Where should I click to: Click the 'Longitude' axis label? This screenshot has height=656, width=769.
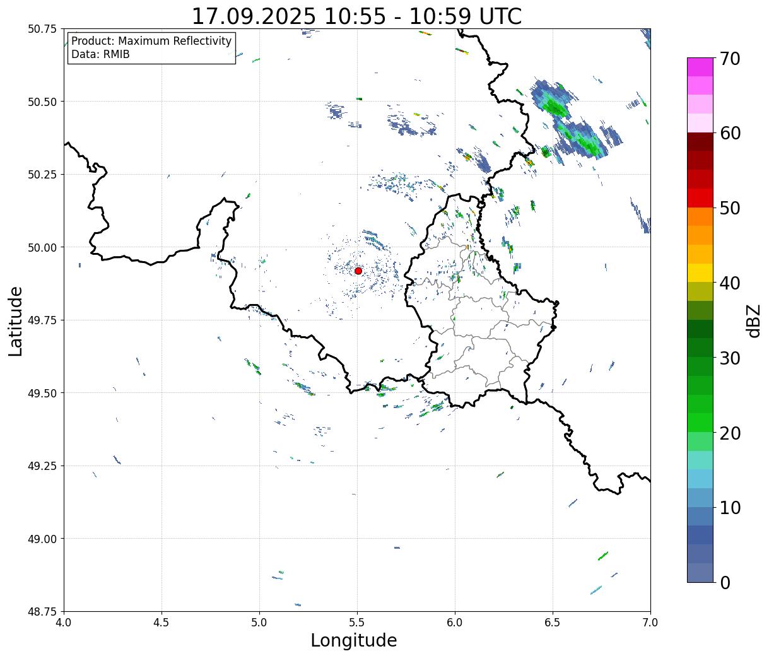354,640
